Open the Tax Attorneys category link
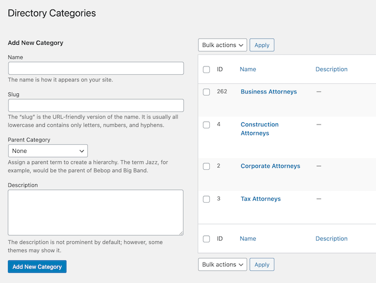The height and width of the screenshot is (283, 376). [260, 199]
